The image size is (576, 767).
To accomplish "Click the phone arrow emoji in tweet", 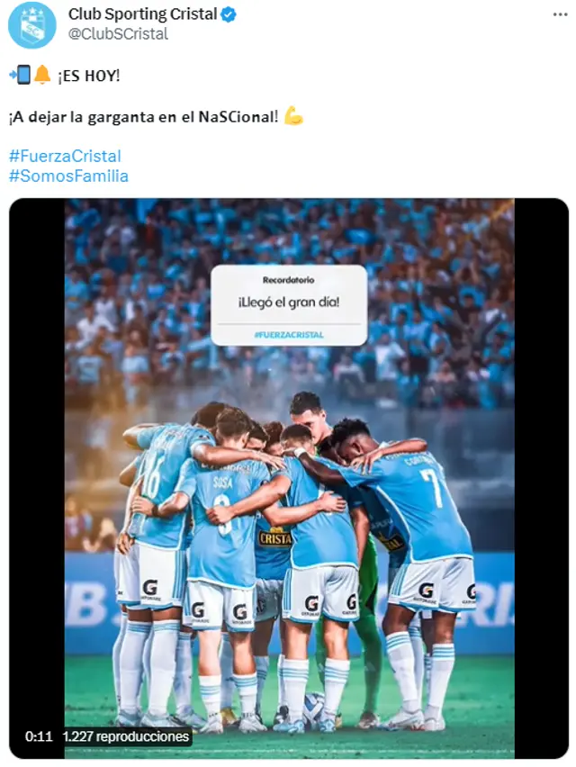I will click(20, 75).
